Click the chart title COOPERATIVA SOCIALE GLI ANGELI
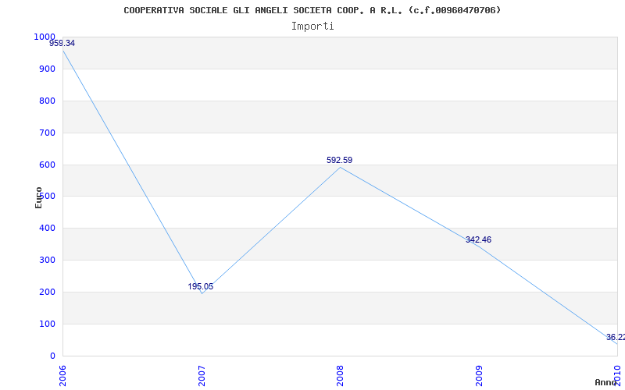This screenshot has width=625, height=390. click(312, 10)
